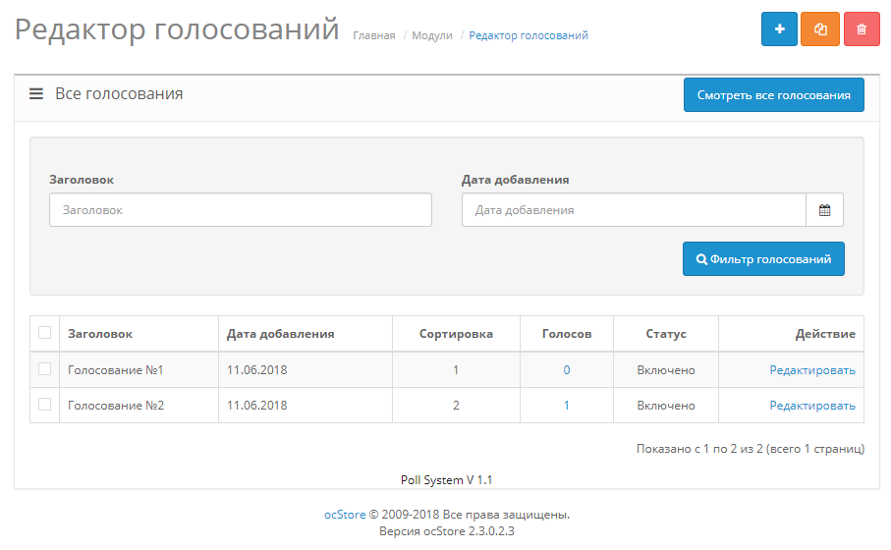Edit Голосование №1 via Редактировать link

click(x=811, y=370)
